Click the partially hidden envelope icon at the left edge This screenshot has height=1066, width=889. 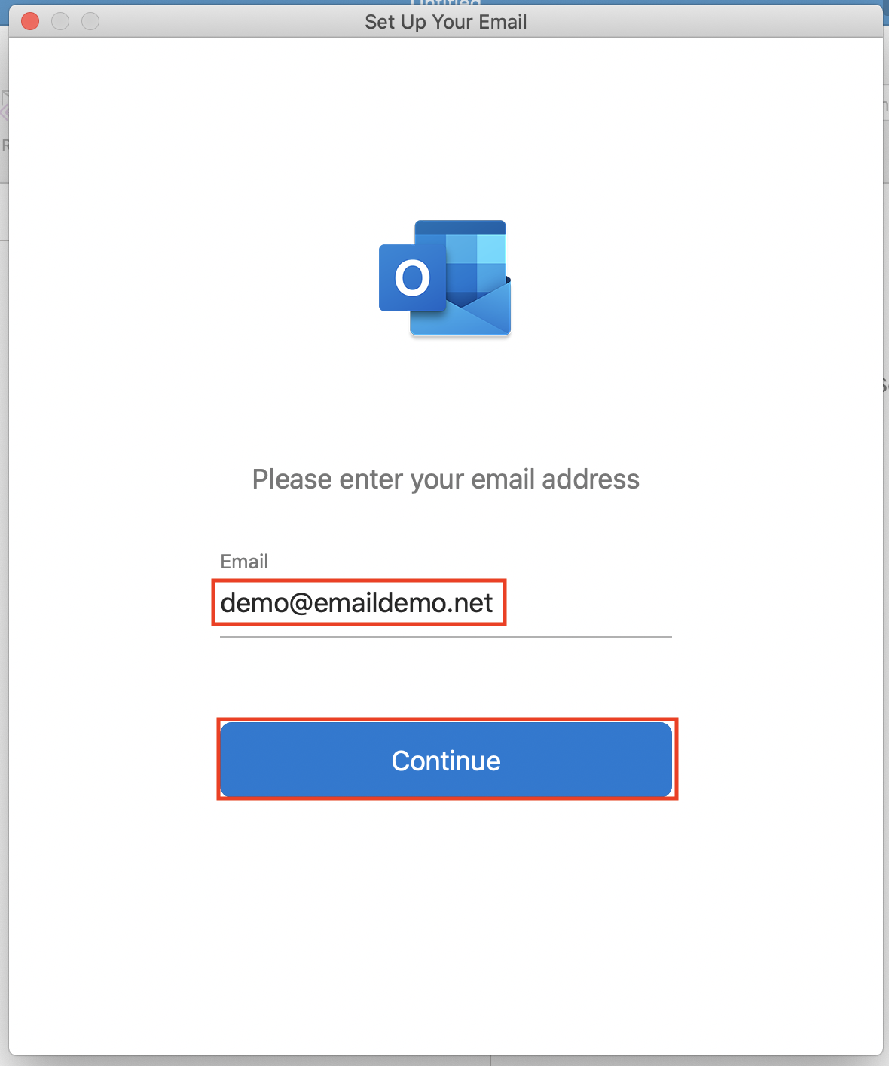(5, 98)
